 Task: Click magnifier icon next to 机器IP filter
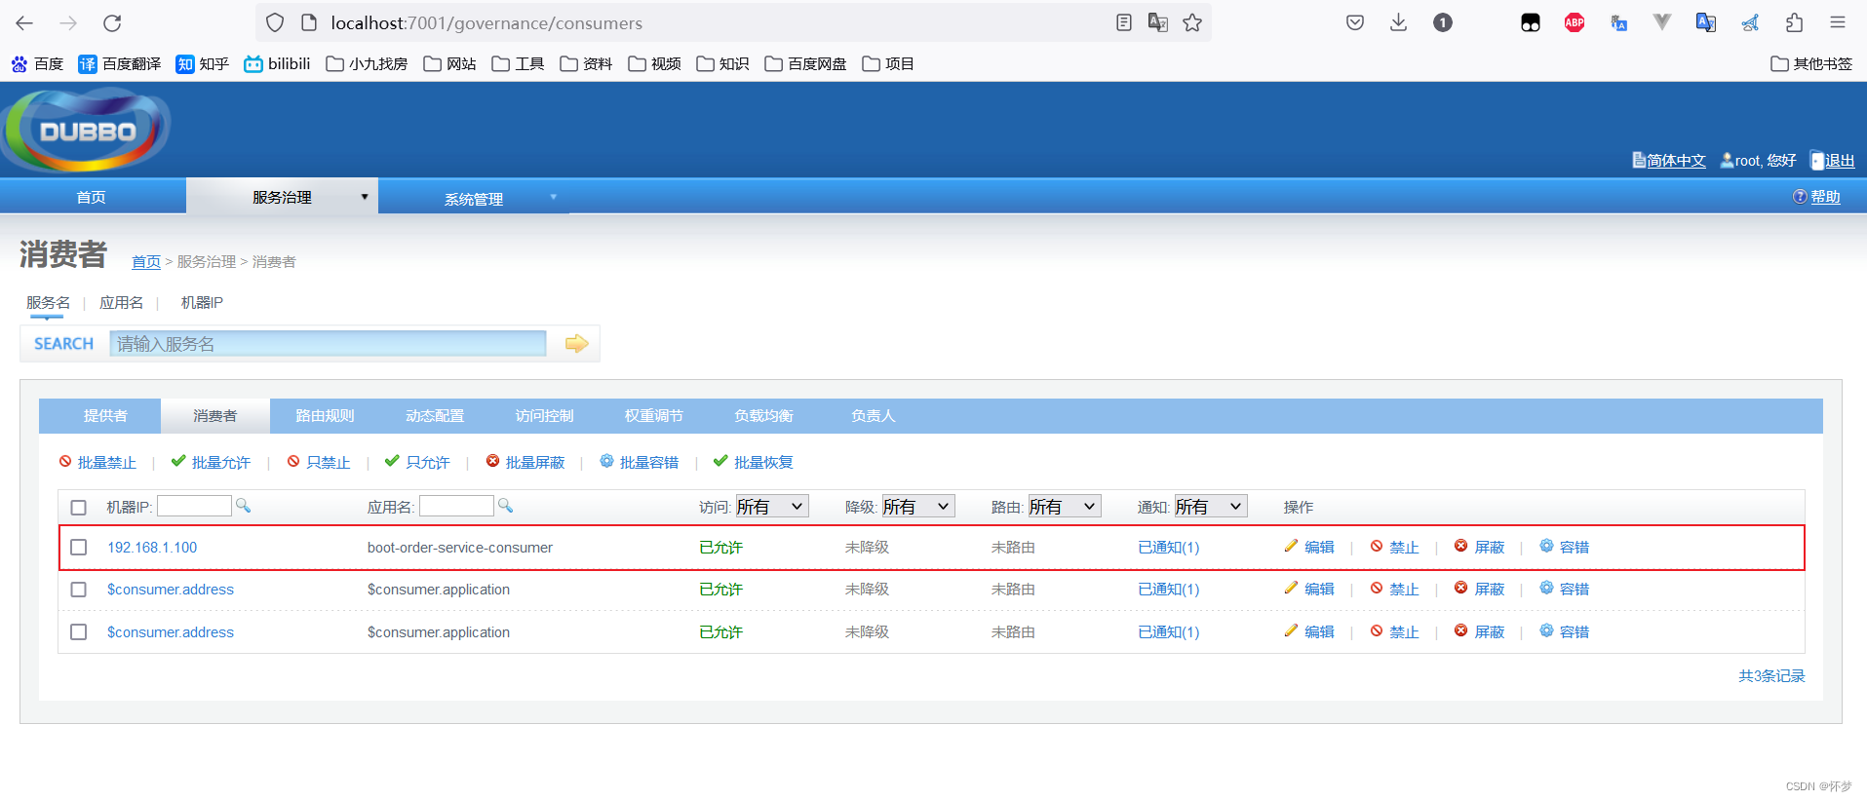click(x=244, y=506)
